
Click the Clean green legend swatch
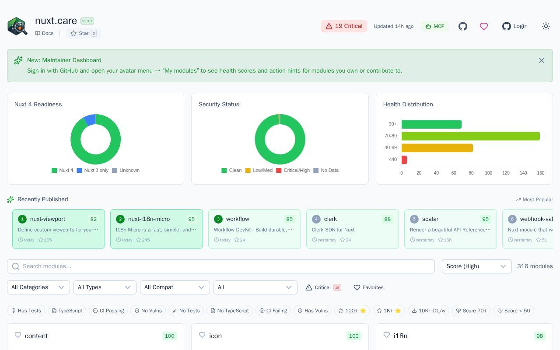224,171
